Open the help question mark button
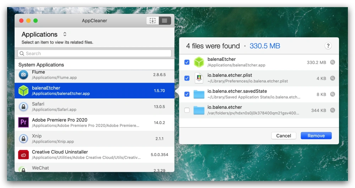This screenshot has width=355, height=188. [x=328, y=46]
